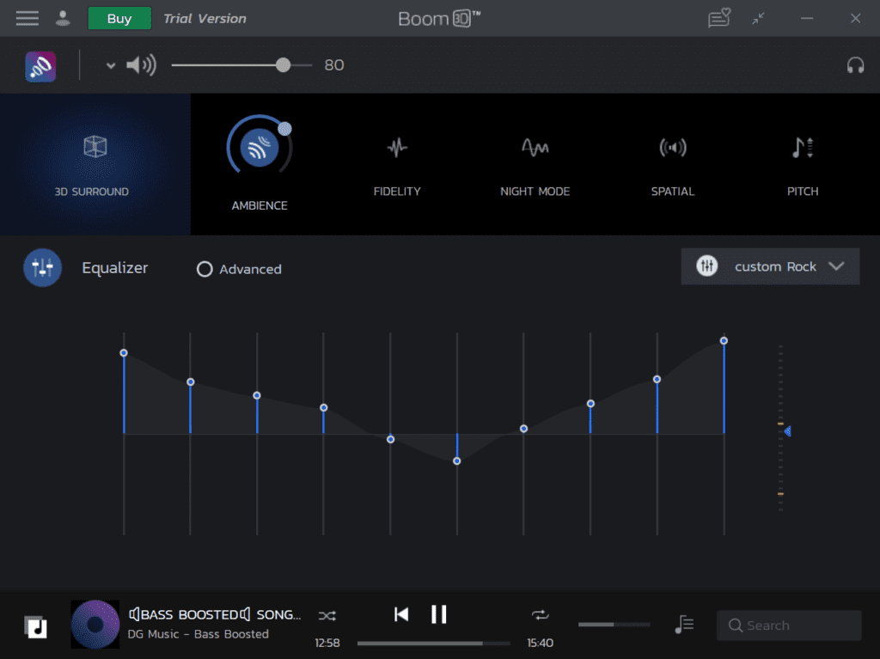
Task: Click the first equalizer band handle
Action: coord(124,353)
